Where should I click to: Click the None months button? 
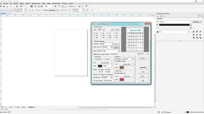tap(117, 29)
